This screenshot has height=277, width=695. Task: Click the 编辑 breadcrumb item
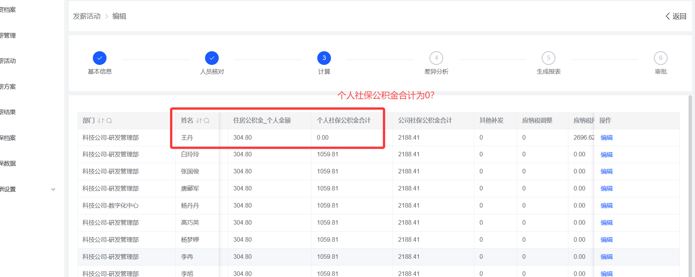(x=119, y=16)
